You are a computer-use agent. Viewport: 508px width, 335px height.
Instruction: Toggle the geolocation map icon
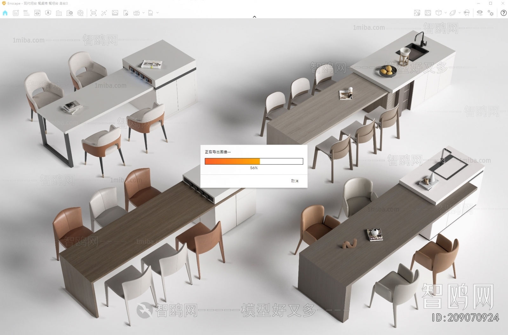(417, 13)
